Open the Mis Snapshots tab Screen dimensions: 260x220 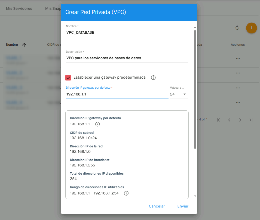pos(53,8)
